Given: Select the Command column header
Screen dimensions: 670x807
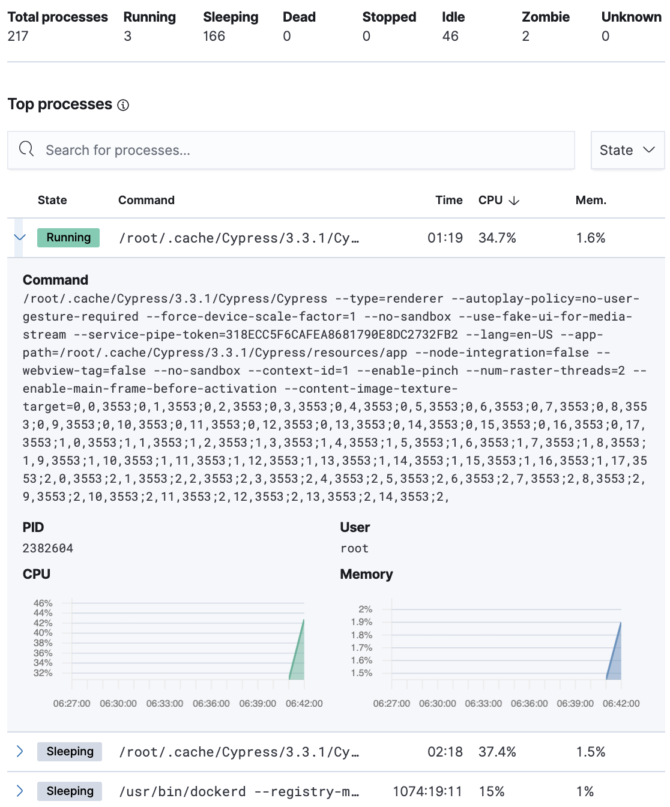Looking at the screenshot, I should click(x=146, y=200).
